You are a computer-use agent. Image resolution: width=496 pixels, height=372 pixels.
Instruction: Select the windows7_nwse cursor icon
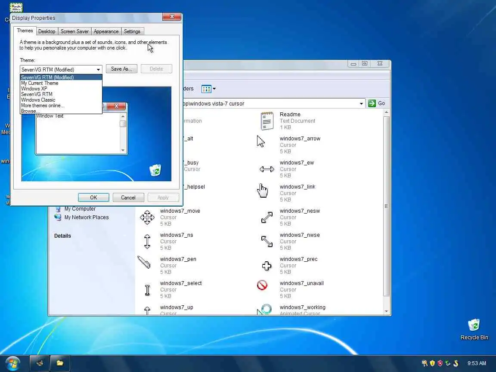click(267, 242)
